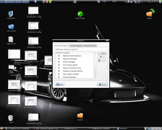Toggle Power Manager startup checkbox
This screenshot has height=130, width=162.
[59, 62]
